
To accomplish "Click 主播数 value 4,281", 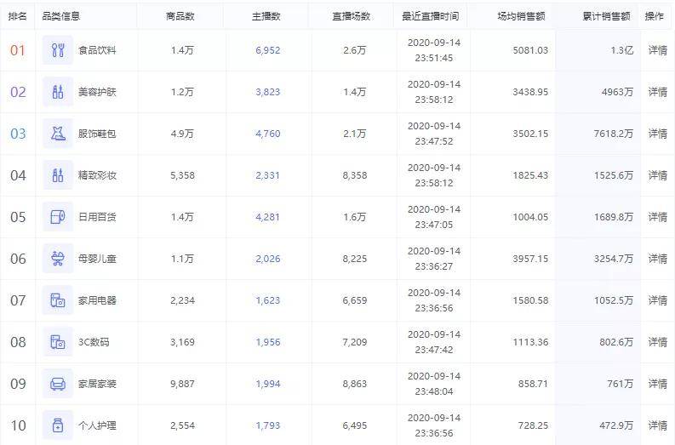I will [267, 217].
